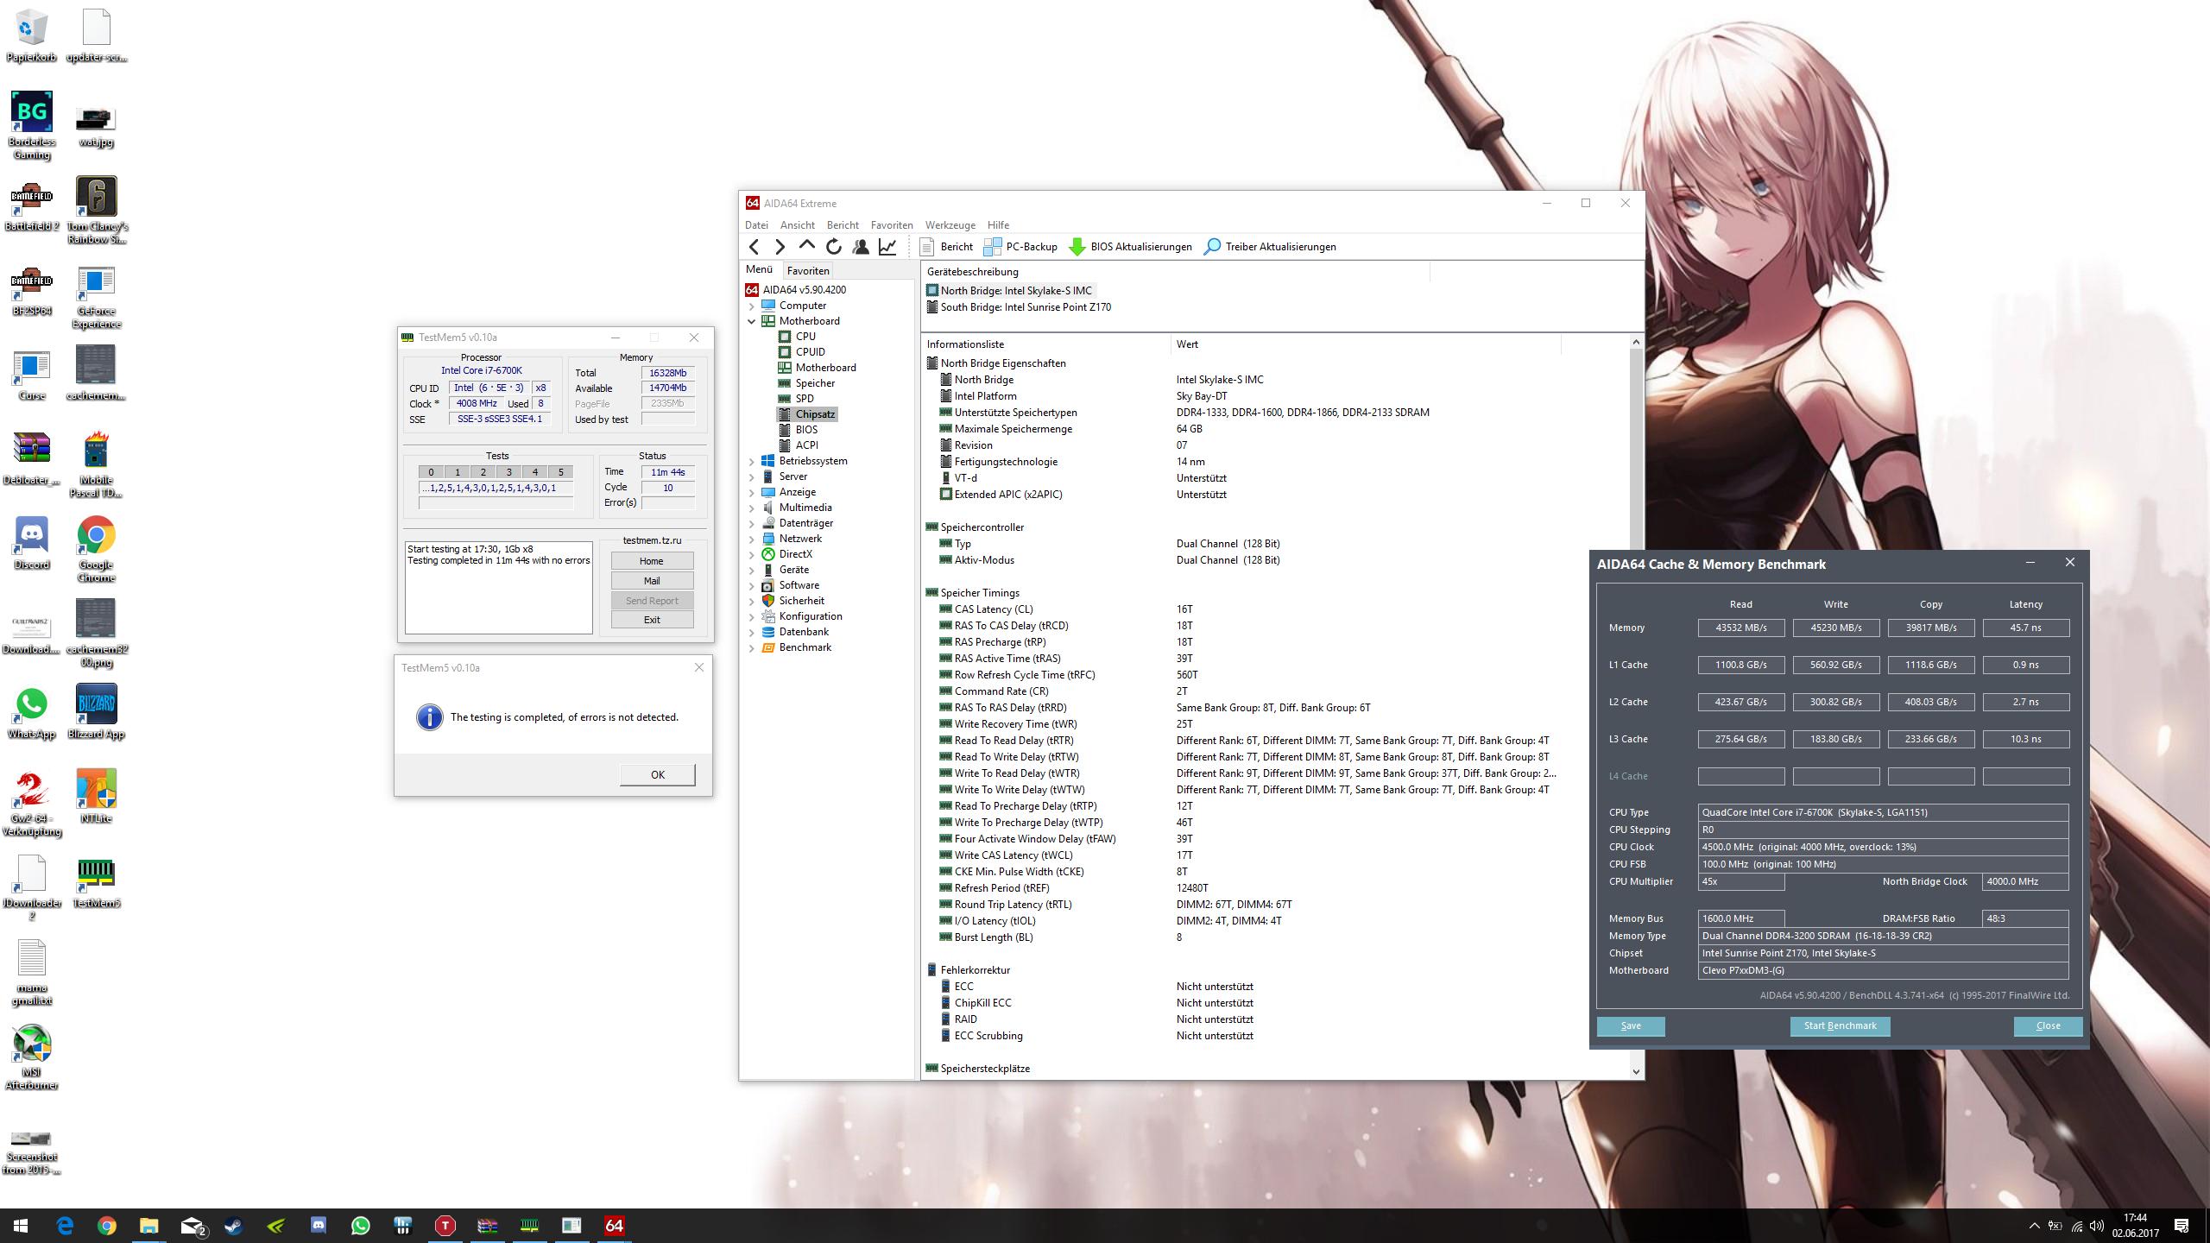Click the up navigation arrow in AIDA64
The image size is (2210, 1243).
[806, 246]
